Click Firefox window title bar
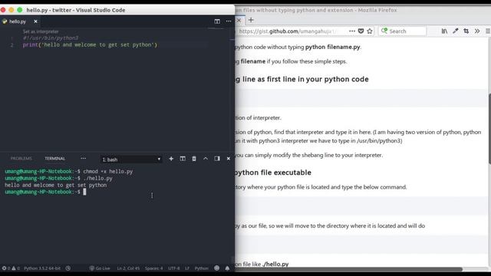The height and width of the screenshot is (276, 491). click(363, 10)
